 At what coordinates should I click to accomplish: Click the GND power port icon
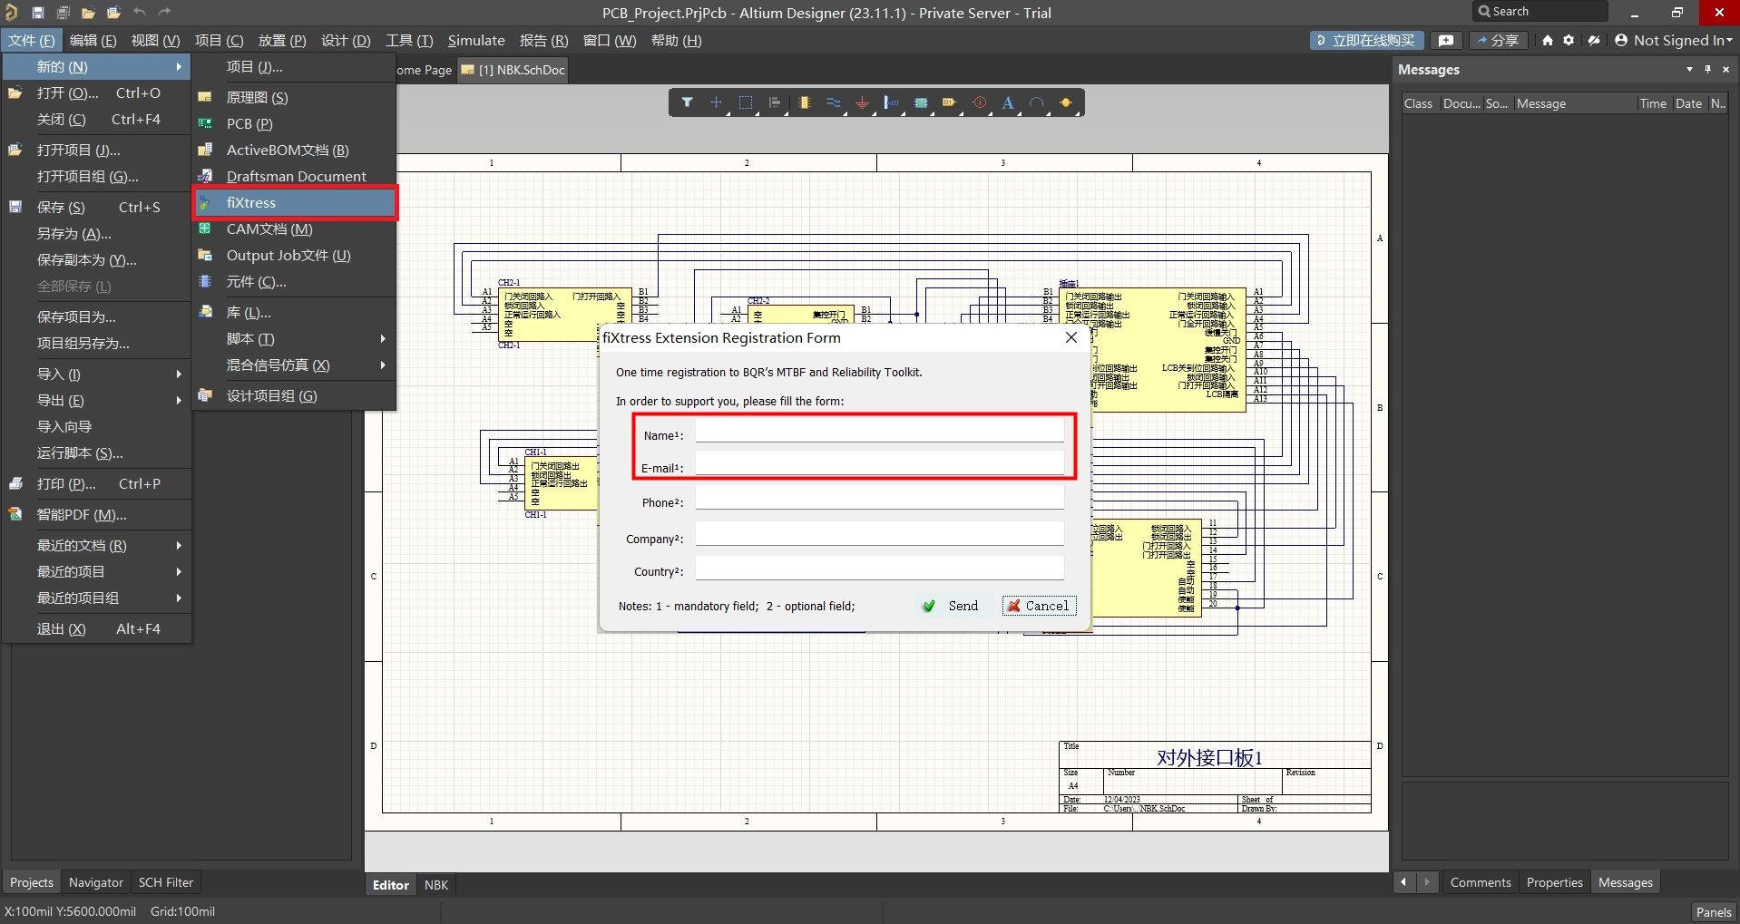862,103
